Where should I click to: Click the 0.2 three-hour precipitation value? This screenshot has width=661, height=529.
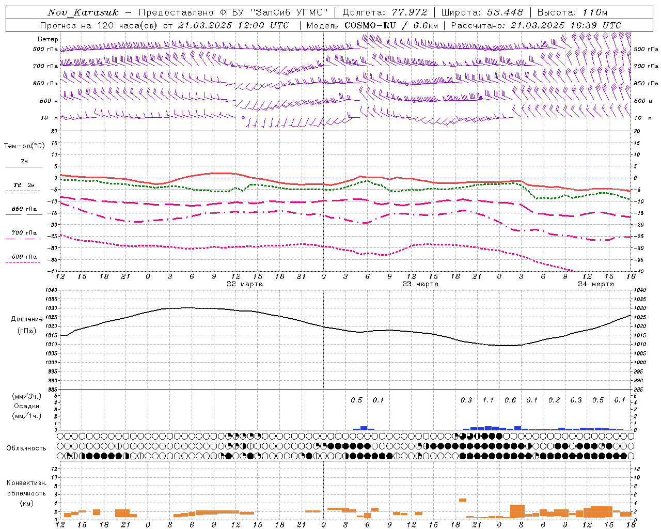pos(554,400)
